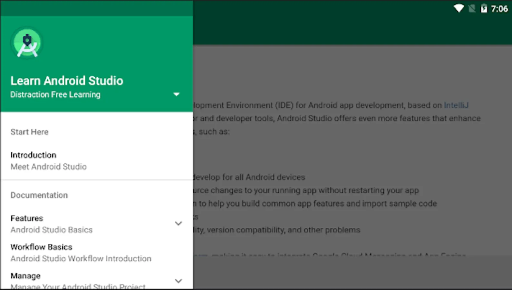Tap the Android Studio logo in drawer header
This screenshot has height=290, width=512.
27,43
